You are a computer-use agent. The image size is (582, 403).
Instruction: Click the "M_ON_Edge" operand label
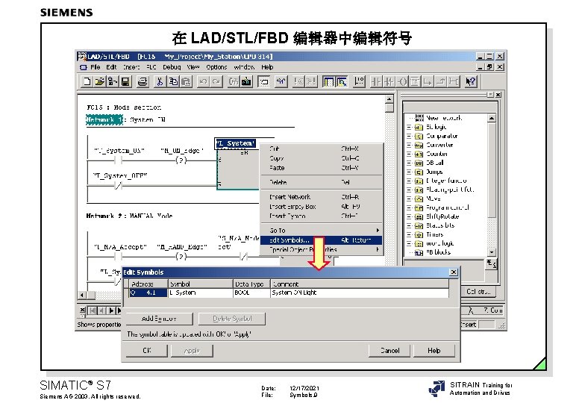click(x=182, y=151)
